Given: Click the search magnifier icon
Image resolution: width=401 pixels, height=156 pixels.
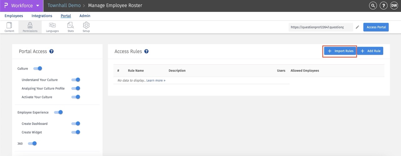Looking at the screenshot, I should (373, 6).
